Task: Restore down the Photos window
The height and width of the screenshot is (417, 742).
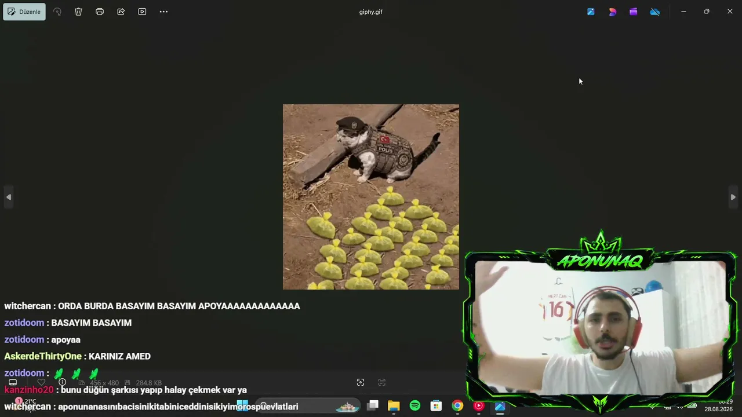Action: [707, 12]
